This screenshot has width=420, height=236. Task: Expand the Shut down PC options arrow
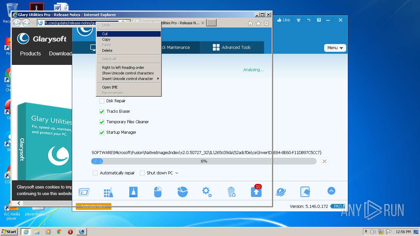click(177, 173)
